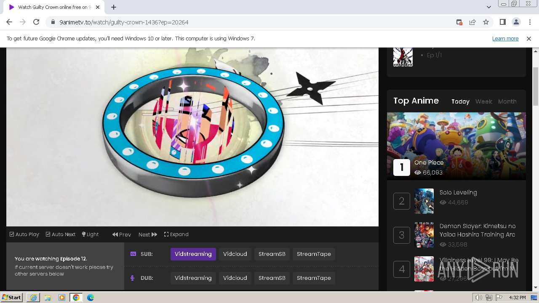Launch Internet Explorer from the taskbar
The width and height of the screenshot is (539, 303).
click(33, 298)
